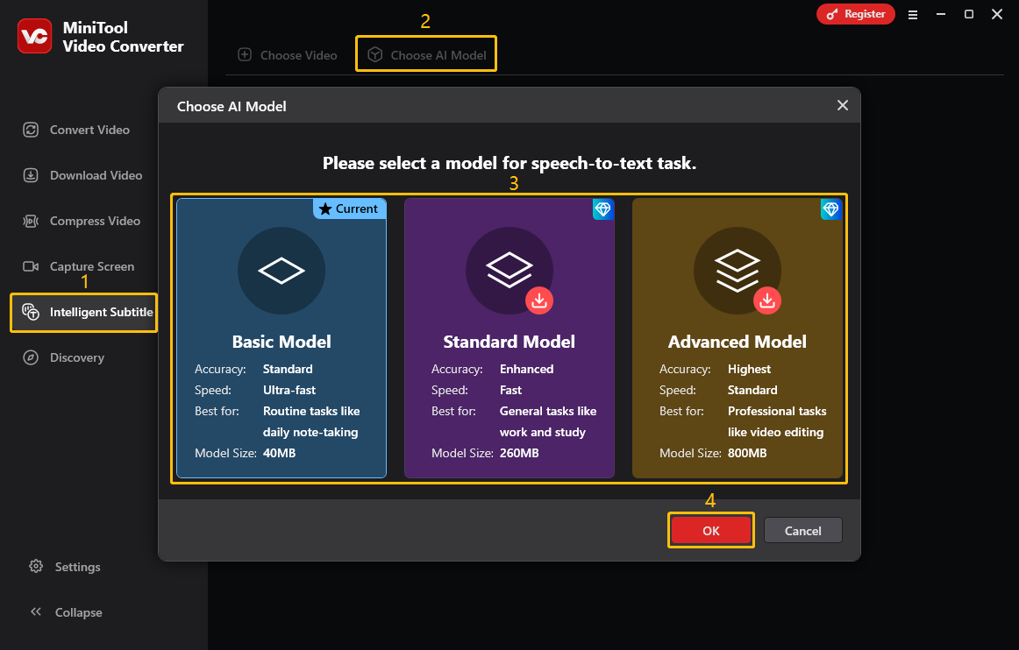Click the '260MB' model size value

coord(519,453)
